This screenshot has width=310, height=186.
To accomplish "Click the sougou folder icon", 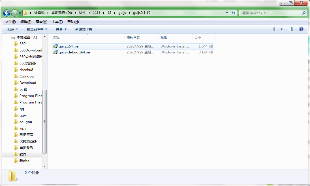I will click(16, 122).
